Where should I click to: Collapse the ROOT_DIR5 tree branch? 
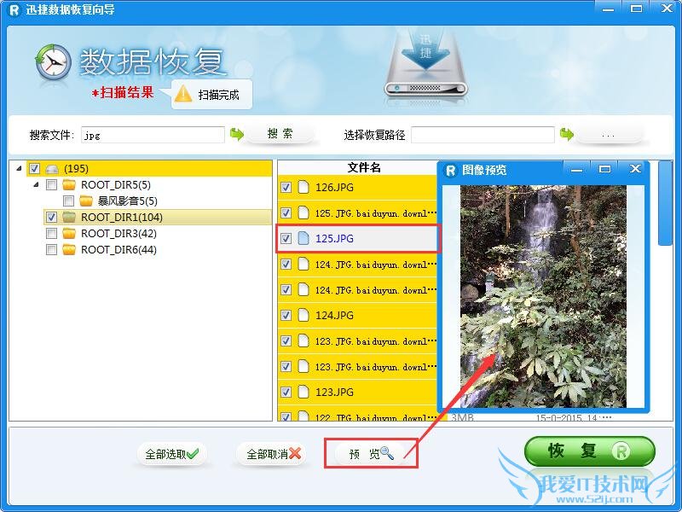pos(34,184)
